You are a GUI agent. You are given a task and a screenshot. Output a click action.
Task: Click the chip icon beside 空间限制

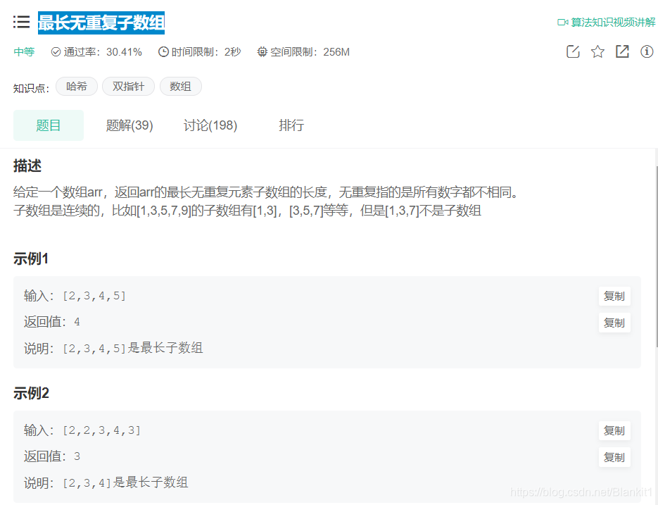[261, 51]
